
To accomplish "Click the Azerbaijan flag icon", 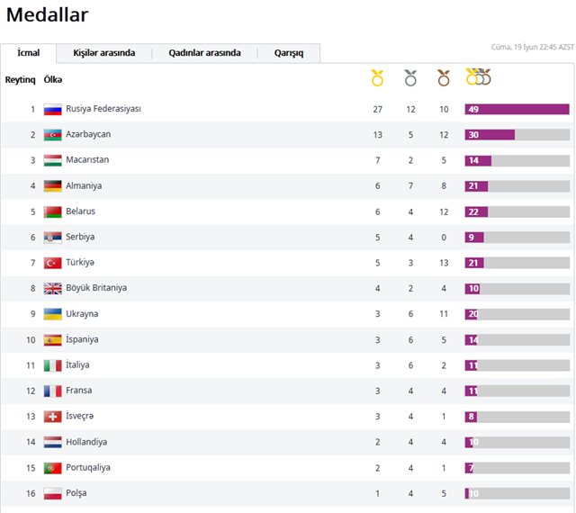I will tap(52, 135).
